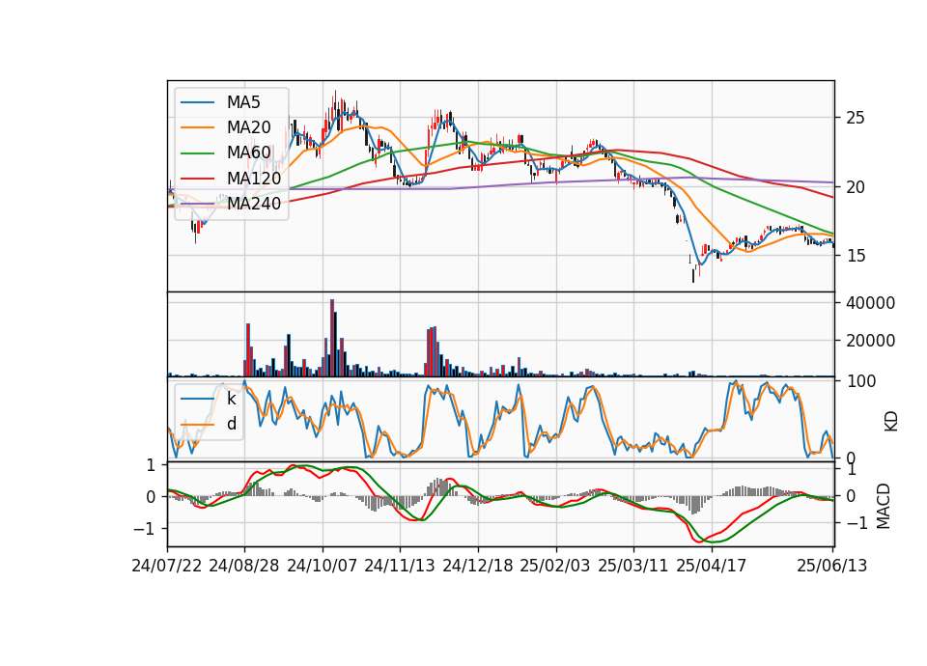Click the MACD axis title

click(884, 506)
